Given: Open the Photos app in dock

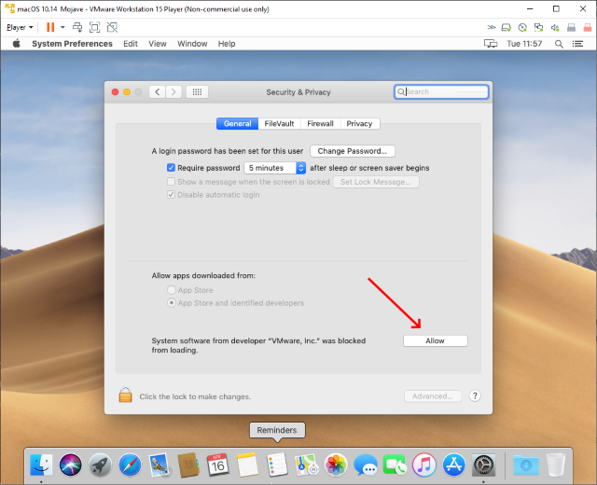Looking at the screenshot, I should coord(336,464).
